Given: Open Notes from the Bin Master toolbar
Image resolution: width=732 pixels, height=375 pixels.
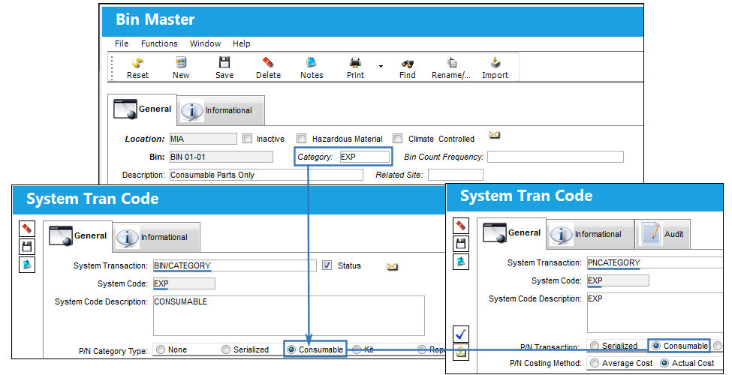Looking at the screenshot, I should (312, 62).
